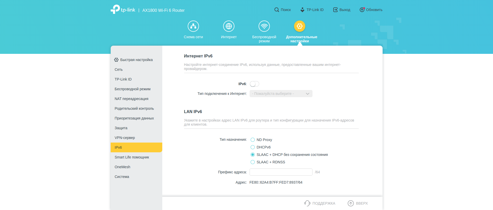Viewport: 493px width, 210px height.
Task: Choose the DHCPv6 assignment type
Action: click(253, 147)
